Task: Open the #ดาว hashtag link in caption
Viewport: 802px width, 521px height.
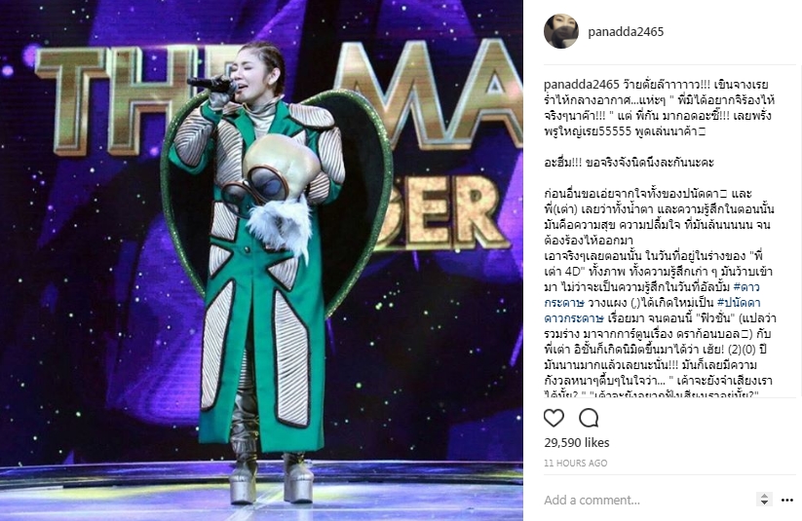Action: coord(746,287)
